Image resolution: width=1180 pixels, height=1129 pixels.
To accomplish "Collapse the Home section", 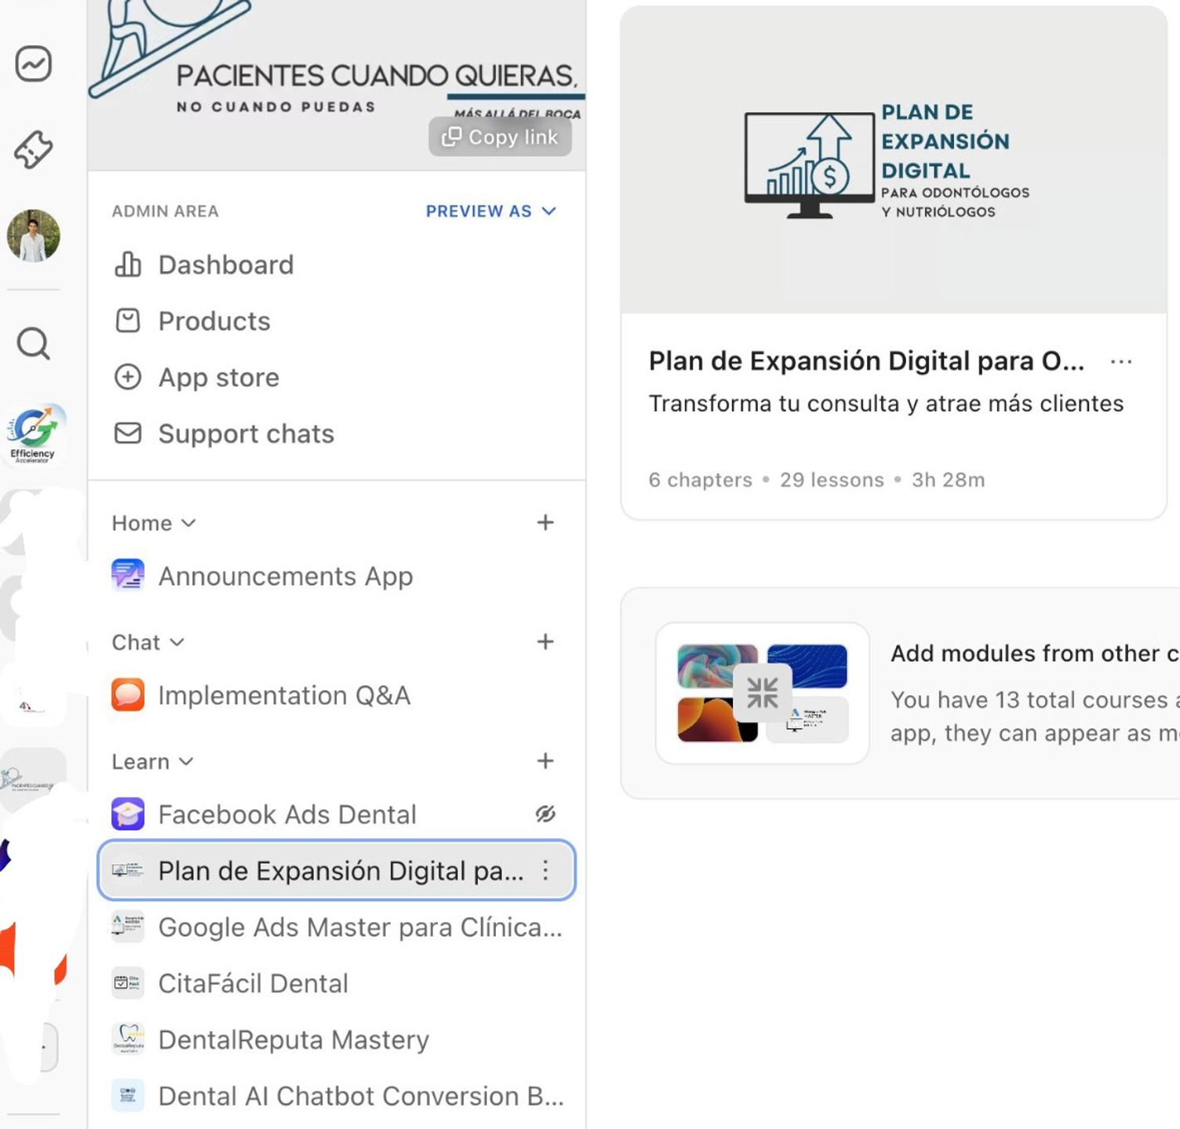I will [x=154, y=523].
